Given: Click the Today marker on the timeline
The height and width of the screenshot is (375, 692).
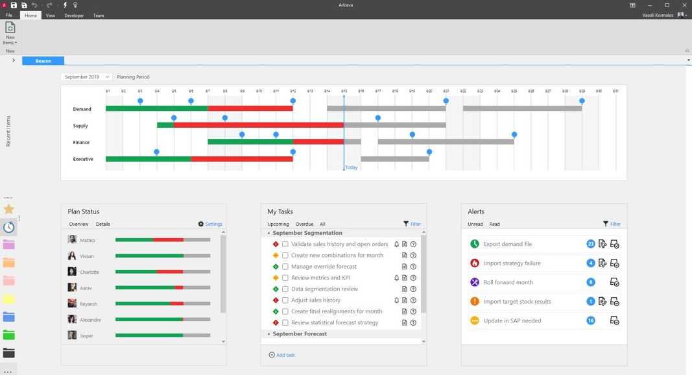Looking at the screenshot, I should point(351,167).
